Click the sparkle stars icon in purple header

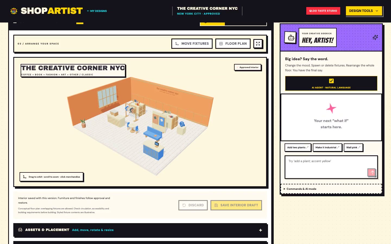(x=375, y=37)
